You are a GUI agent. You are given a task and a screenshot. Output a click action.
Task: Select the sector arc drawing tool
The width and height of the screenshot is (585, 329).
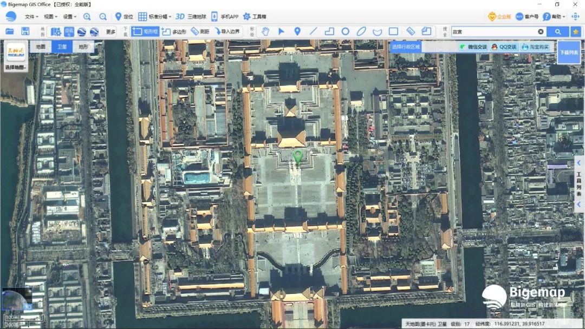tap(377, 32)
